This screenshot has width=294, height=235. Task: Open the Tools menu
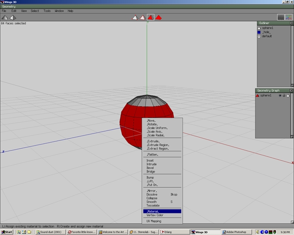tap(47, 11)
